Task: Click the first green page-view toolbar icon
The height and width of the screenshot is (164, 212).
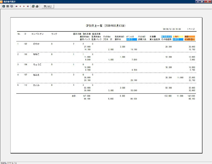Action: click(4, 6)
